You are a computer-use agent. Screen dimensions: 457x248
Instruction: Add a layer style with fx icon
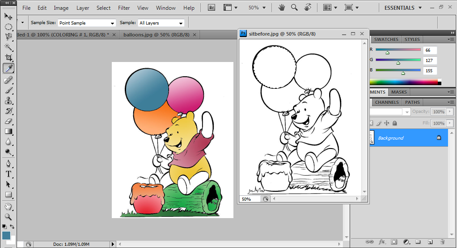(382, 242)
